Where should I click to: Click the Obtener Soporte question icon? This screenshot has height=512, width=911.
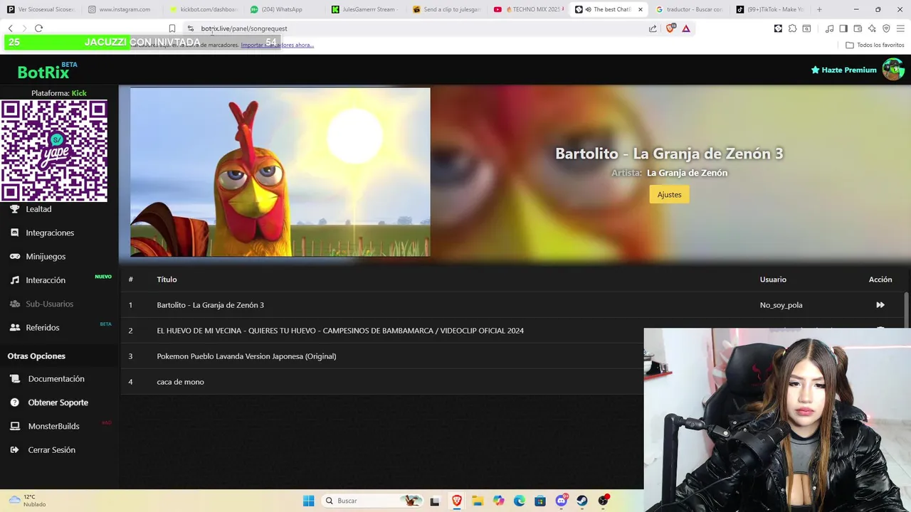click(x=15, y=402)
